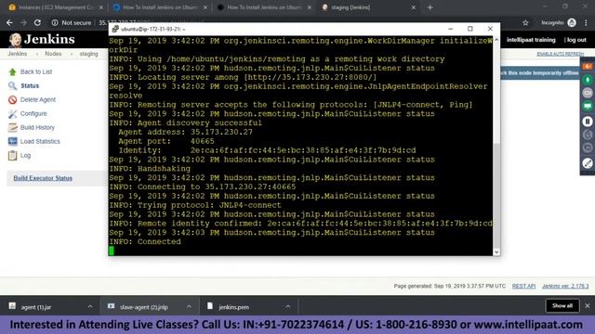The image size is (595, 334).
Task: Click the terminal vertical scrollbar thumb
Action: click(x=496, y=195)
